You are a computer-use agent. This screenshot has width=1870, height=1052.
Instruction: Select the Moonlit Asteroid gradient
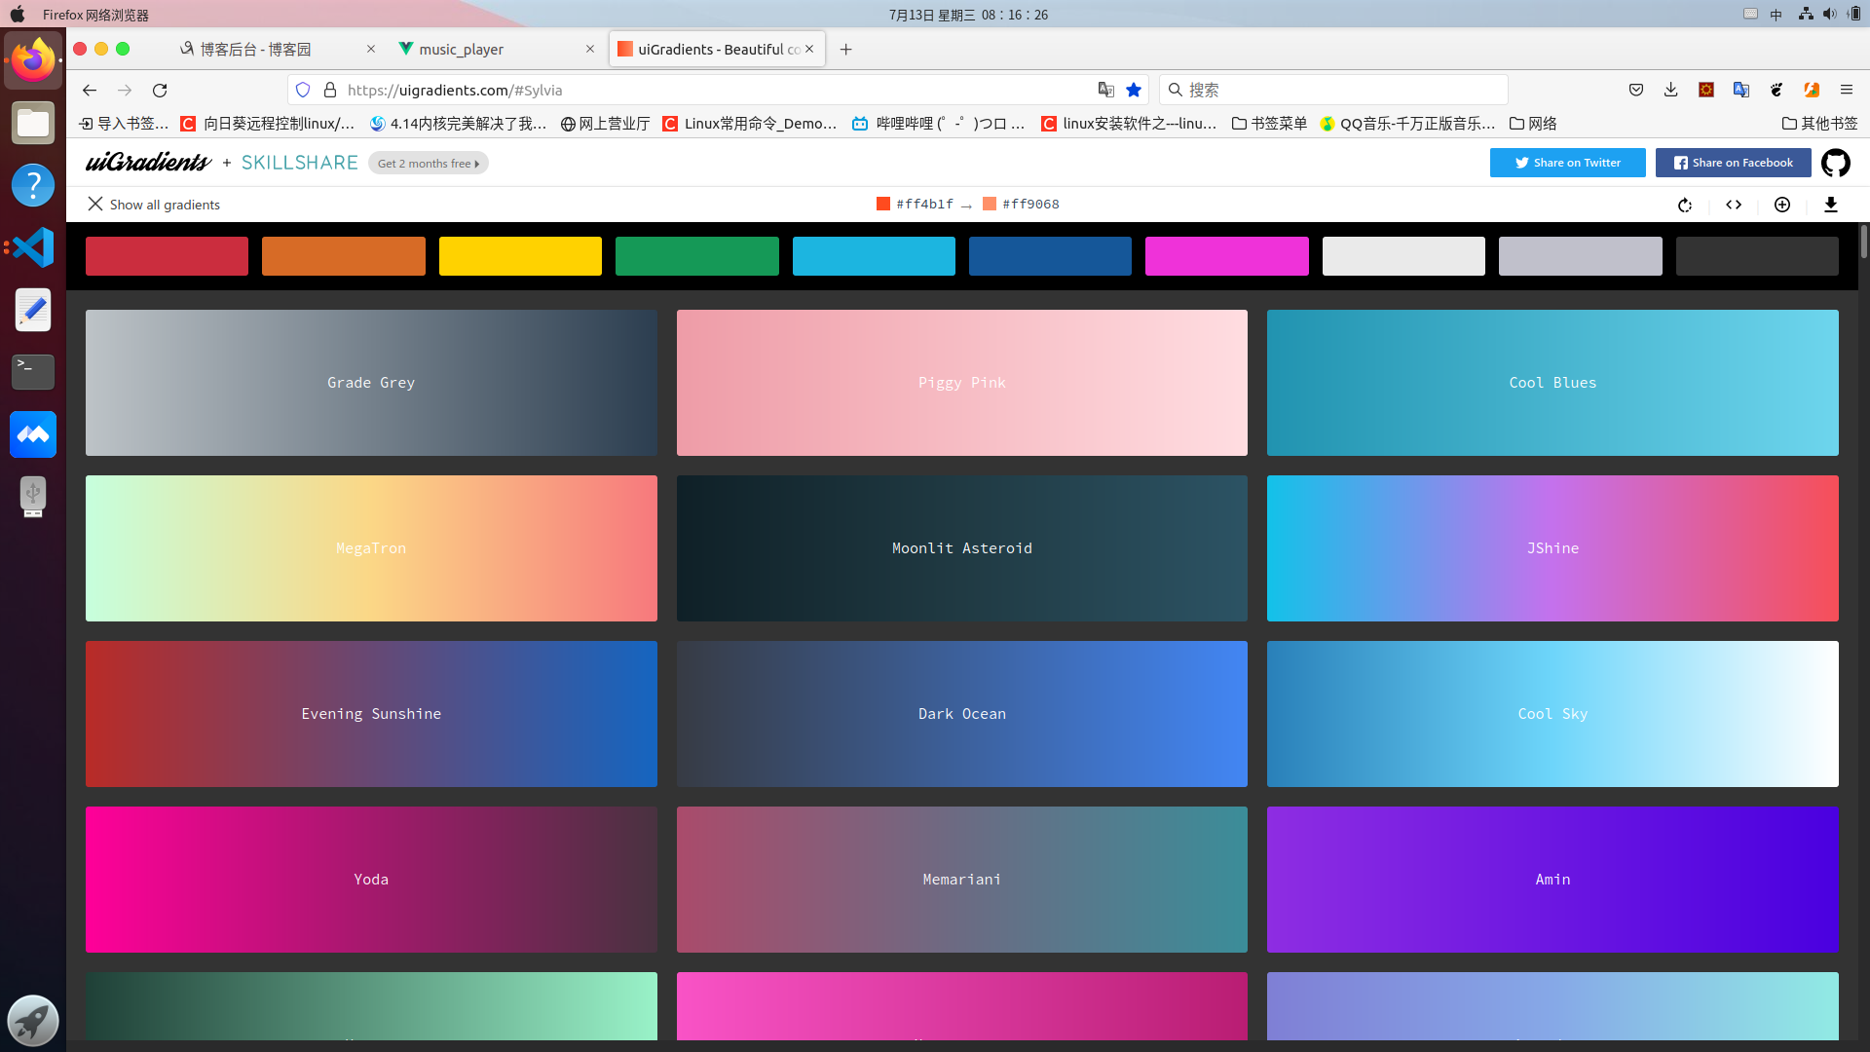click(x=961, y=548)
